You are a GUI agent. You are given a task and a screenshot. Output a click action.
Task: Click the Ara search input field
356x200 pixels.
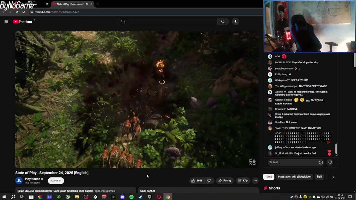click(x=167, y=21)
